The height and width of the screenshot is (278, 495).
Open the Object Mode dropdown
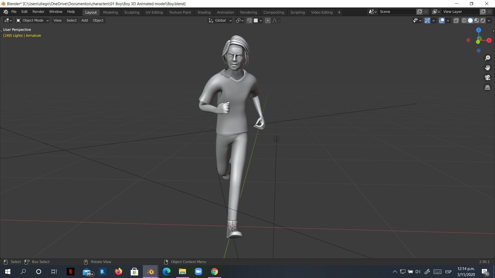(x=32, y=21)
